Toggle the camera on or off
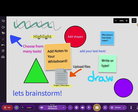 83,108
